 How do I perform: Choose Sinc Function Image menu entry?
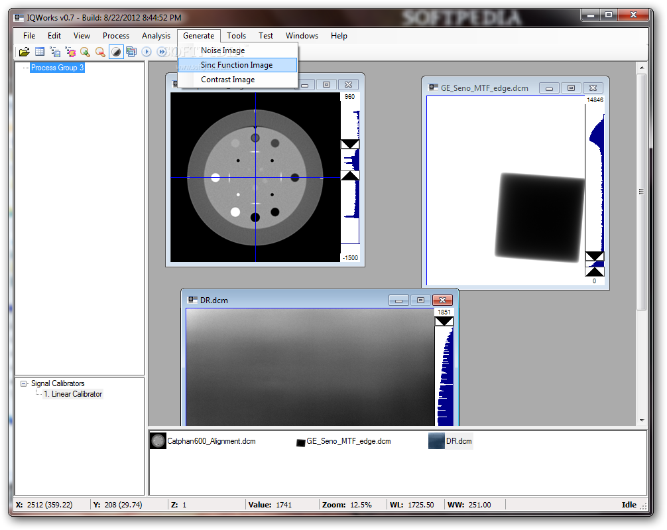point(237,65)
